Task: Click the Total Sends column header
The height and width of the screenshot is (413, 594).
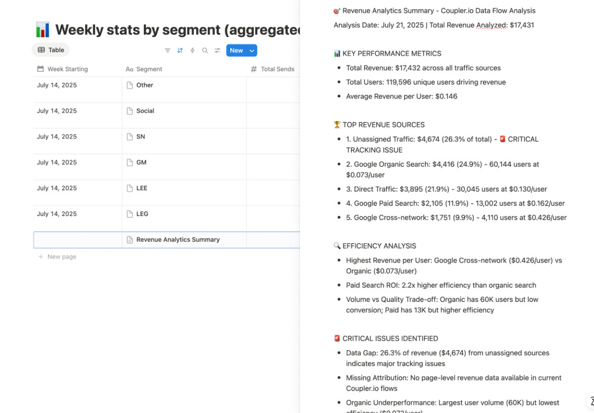Action: click(273, 69)
